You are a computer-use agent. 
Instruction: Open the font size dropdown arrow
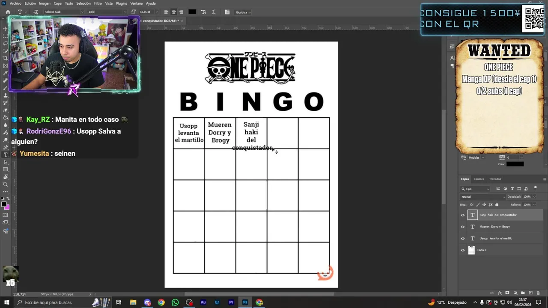click(x=156, y=12)
